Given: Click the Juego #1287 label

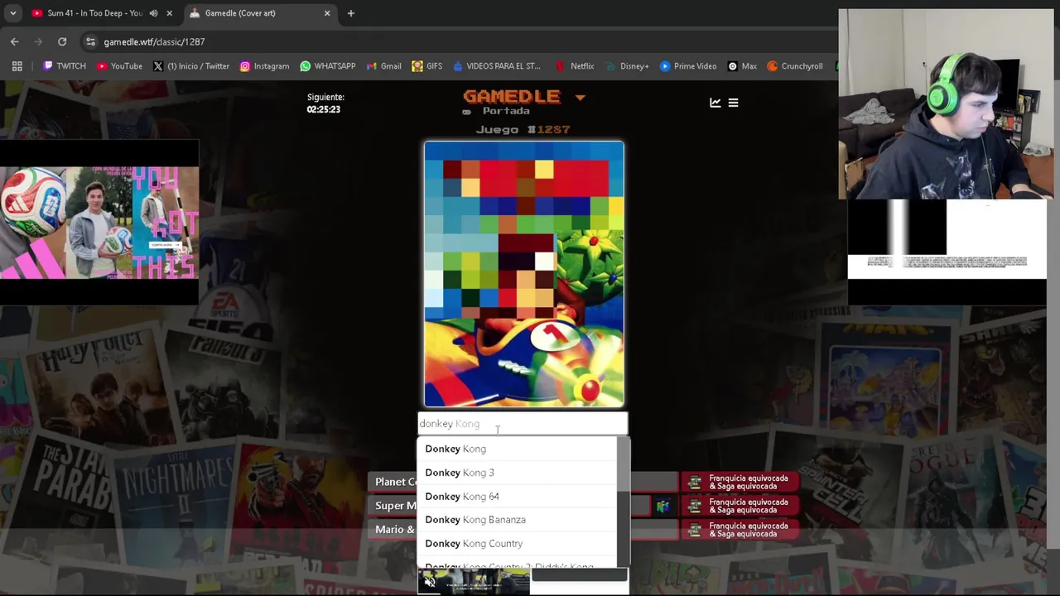Looking at the screenshot, I should click(523, 130).
